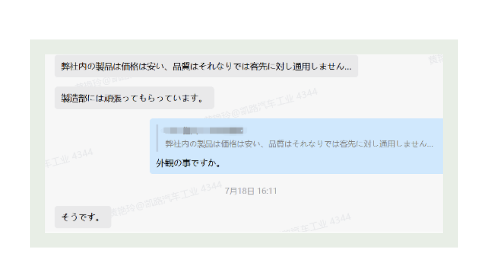Click the reply text 外観の事ですか。
Screen dimensions: 496x280
[x=189, y=163]
